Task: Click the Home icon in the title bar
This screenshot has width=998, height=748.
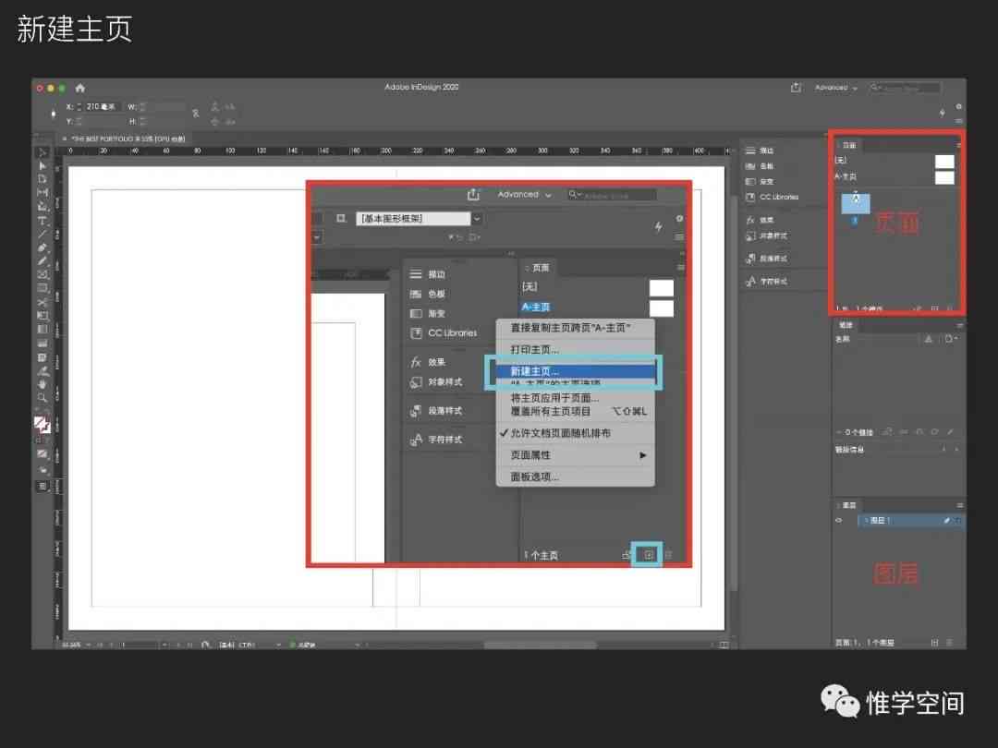Action: coord(79,88)
